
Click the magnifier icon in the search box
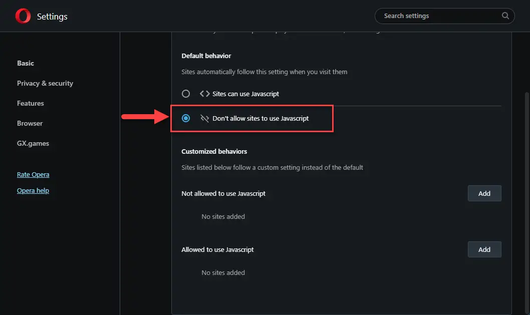[505, 16]
